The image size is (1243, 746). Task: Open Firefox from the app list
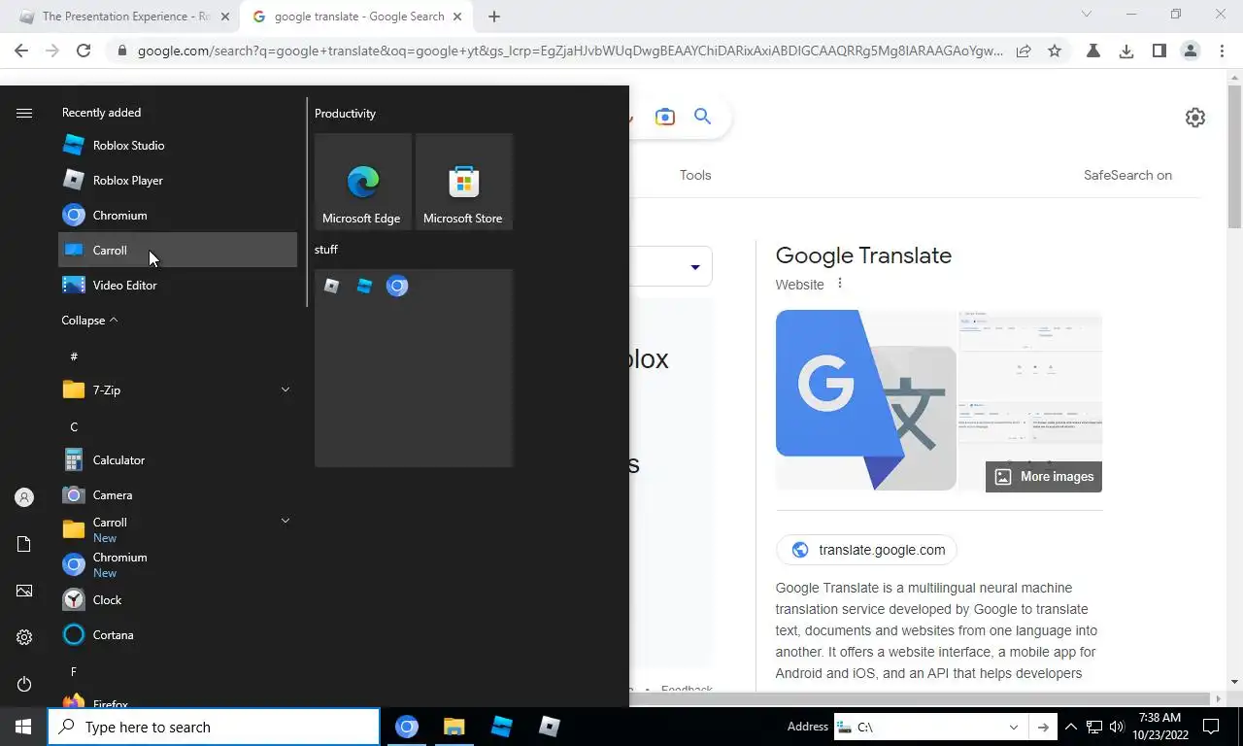pyautogui.click(x=178, y=703)
